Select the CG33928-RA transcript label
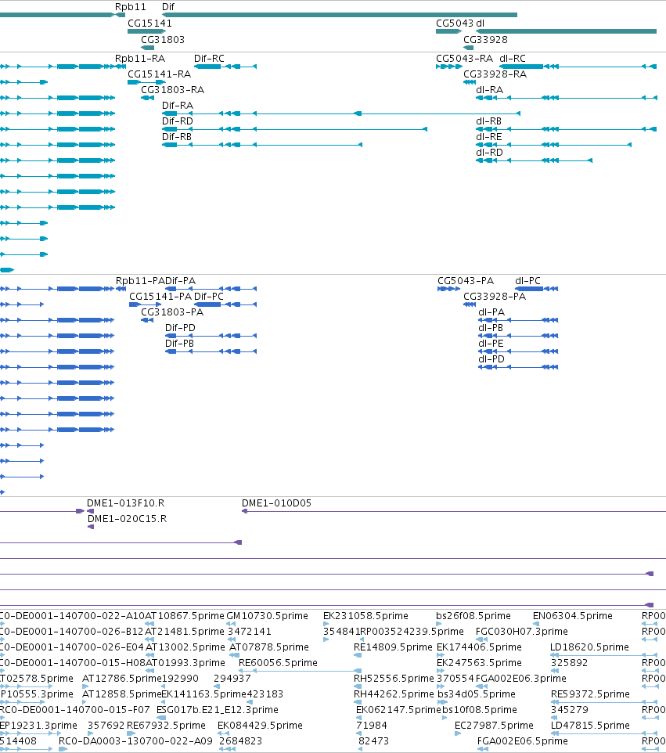 [x=495, y=74]
